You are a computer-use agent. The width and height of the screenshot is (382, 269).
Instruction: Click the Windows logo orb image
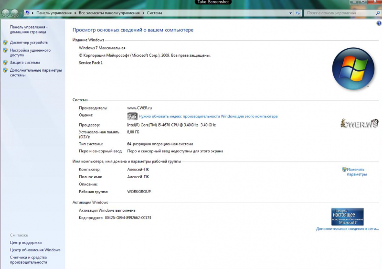point(353,68)
